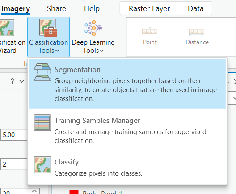Image resolution: width=236 pixels, height=194 pixels.
Task: Switch to the Imagery ribbon tab
Action: [x=16, y=9]
